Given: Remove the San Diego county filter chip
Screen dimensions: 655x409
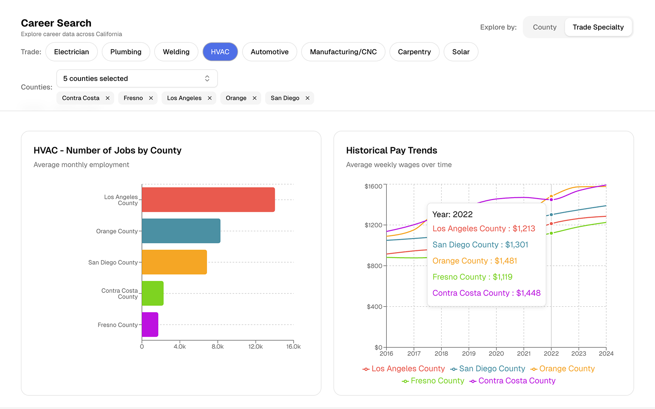Looking at the screenshot, I should coord(307,98).
